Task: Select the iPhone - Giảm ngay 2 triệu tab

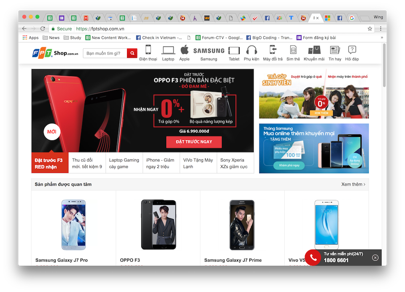Action: (x=161, y=163)
